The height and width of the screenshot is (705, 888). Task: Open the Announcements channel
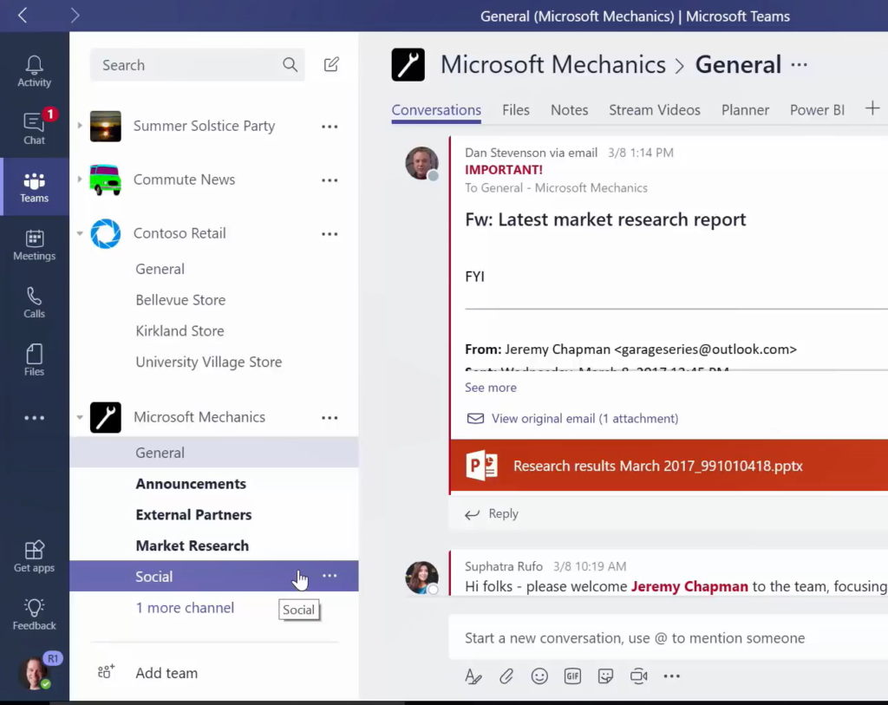pyautogui.click(x=191, y=484)
